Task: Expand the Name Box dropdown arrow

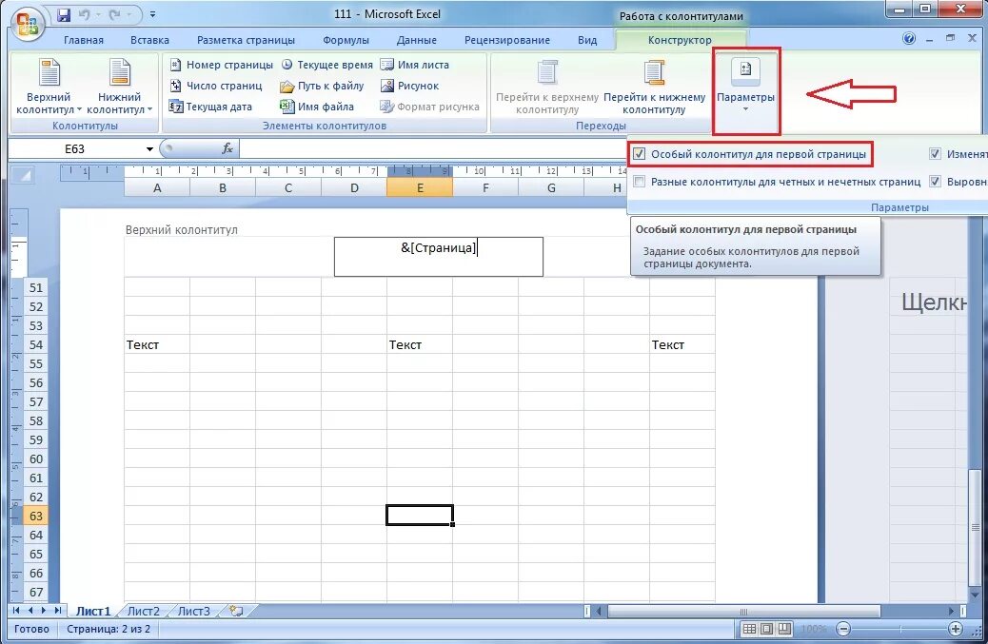Action: click(149, 149)
